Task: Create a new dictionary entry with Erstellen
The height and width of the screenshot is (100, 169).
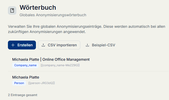Action: click(x=22, y=45)
